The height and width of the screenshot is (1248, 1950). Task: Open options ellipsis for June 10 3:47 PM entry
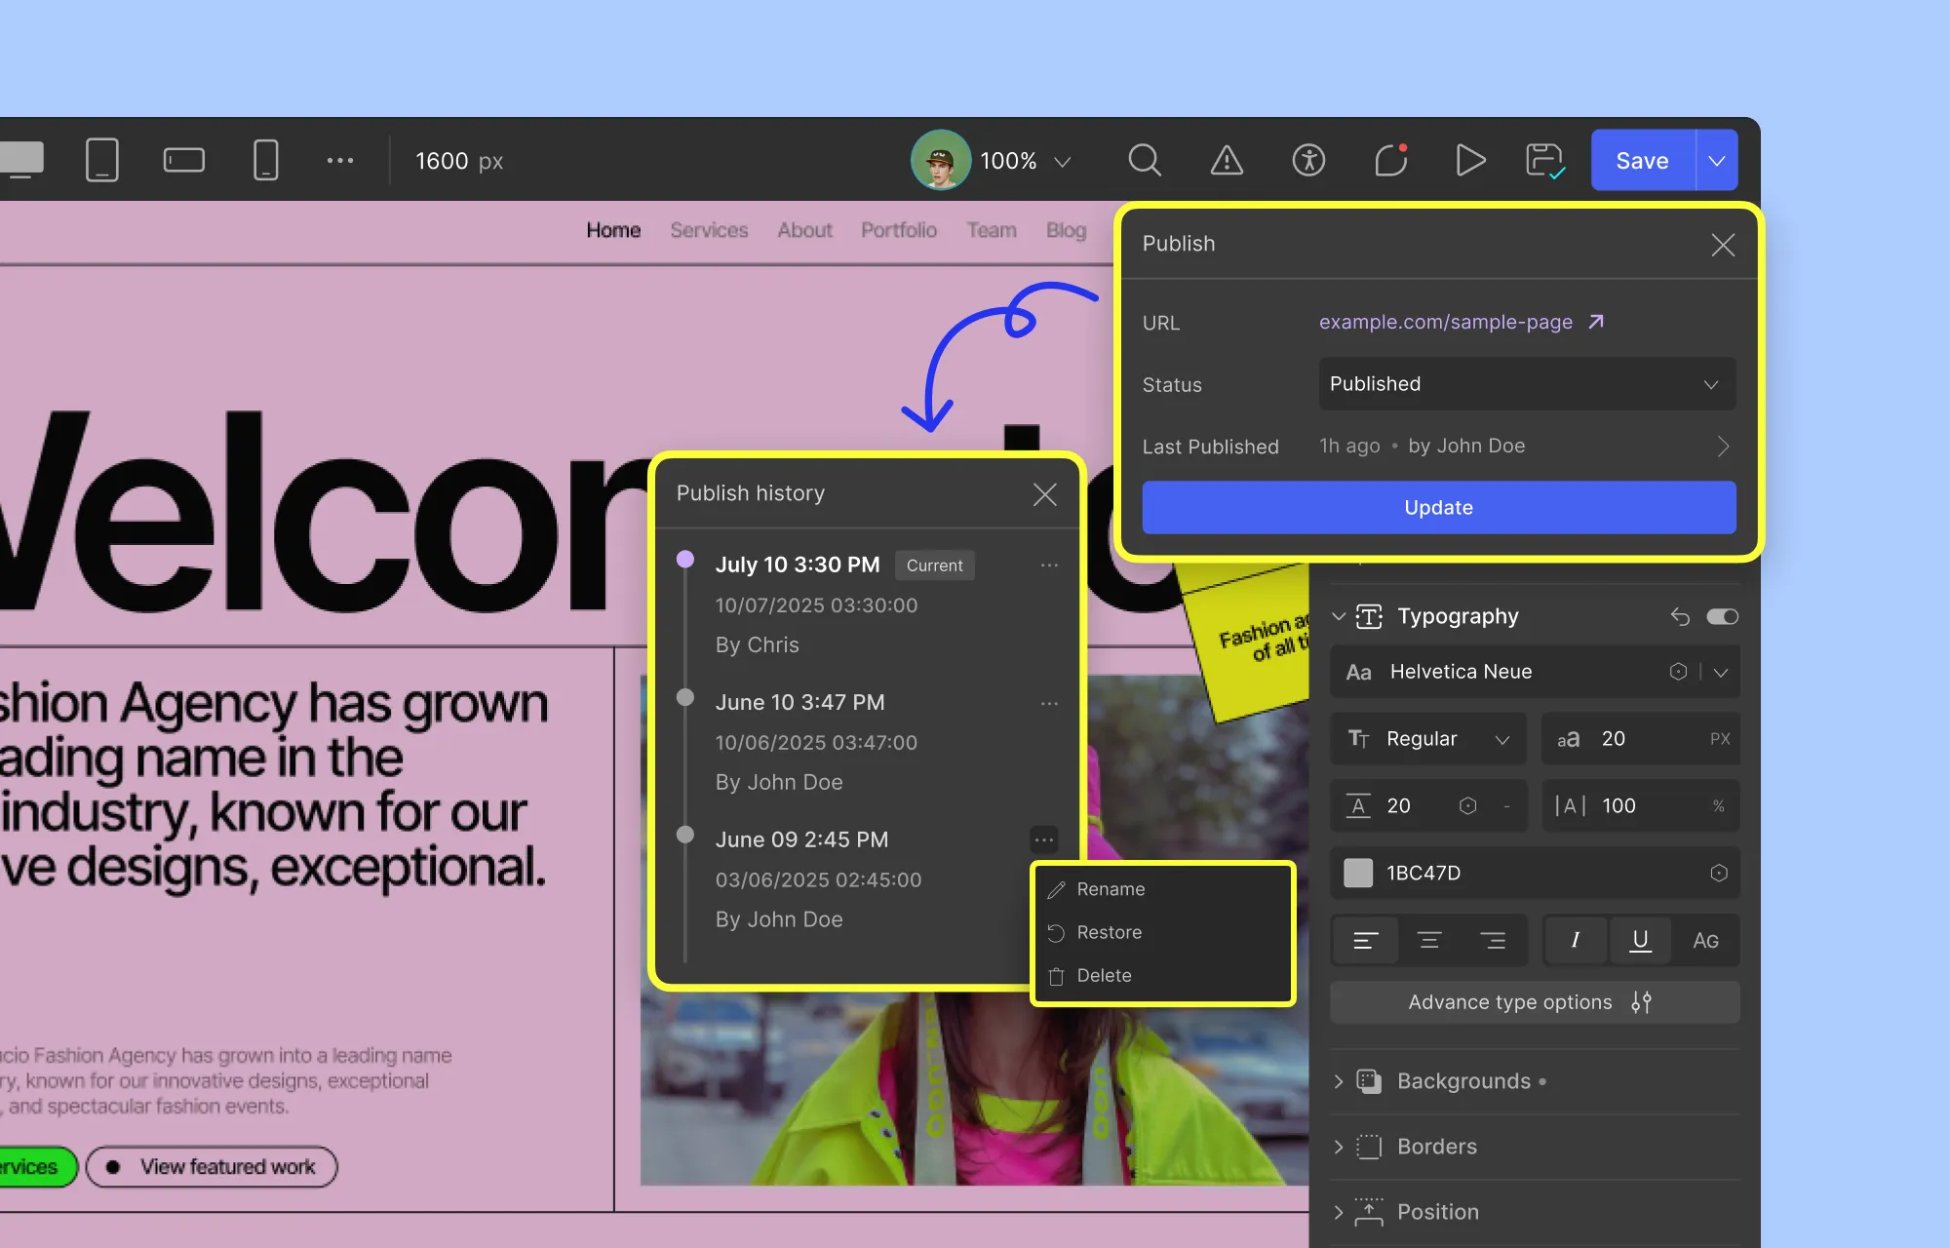tap(1049, 703)
